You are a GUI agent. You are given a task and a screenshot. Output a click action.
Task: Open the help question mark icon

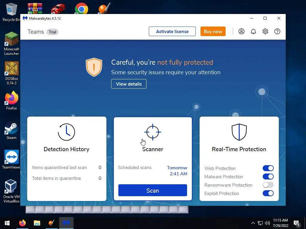click(277, 31)
